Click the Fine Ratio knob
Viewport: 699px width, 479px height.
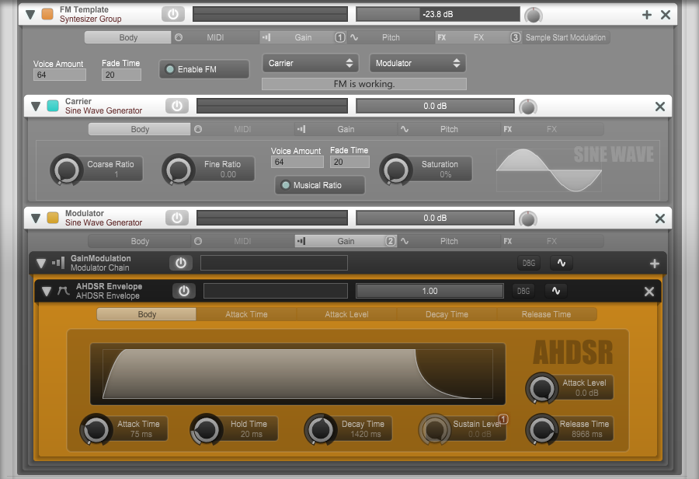click(179, 170)
